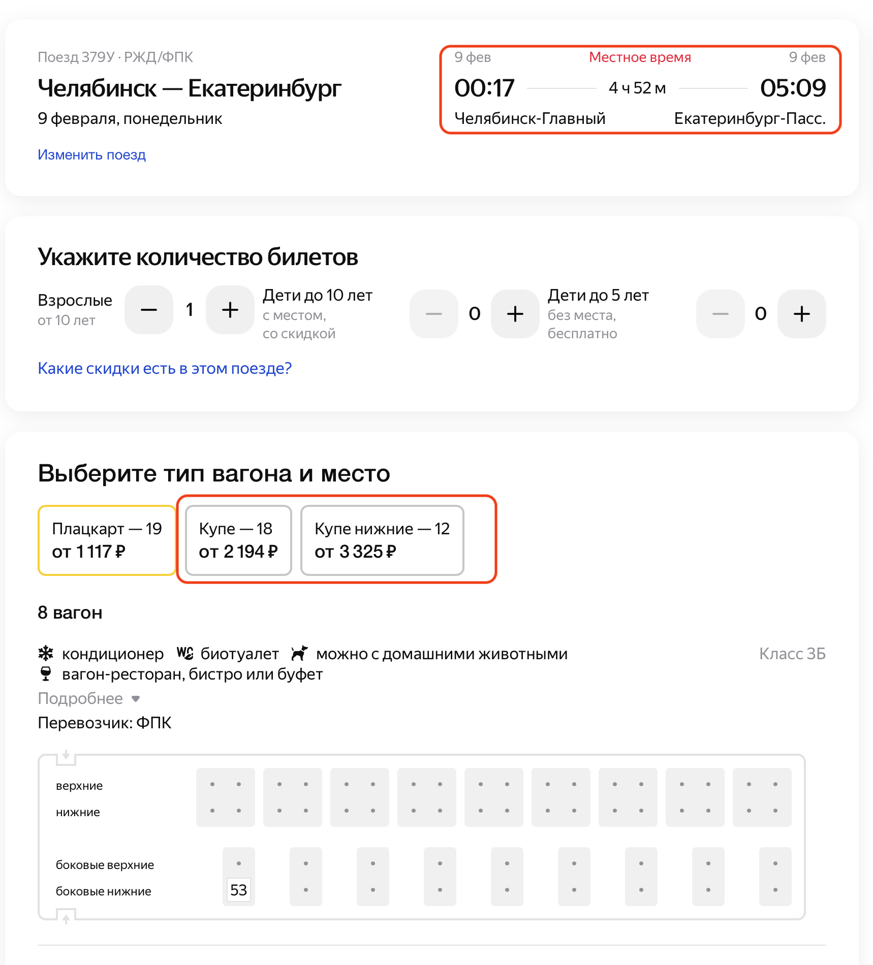Click minus for children under 5
The width and height of the screenshot is (873, 965).
[720, 314]
